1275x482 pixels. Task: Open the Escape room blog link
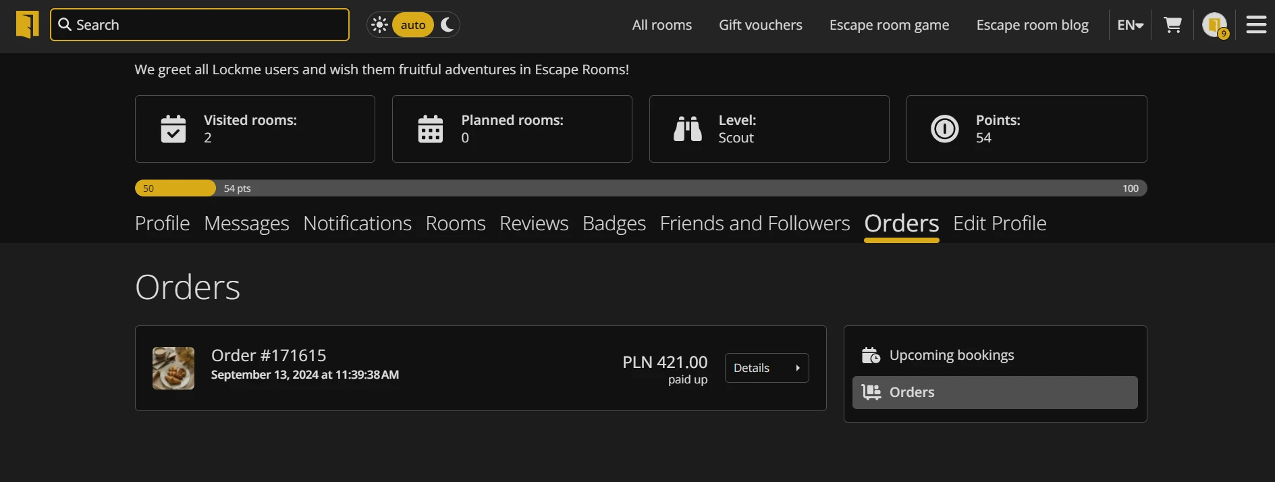1032,25
